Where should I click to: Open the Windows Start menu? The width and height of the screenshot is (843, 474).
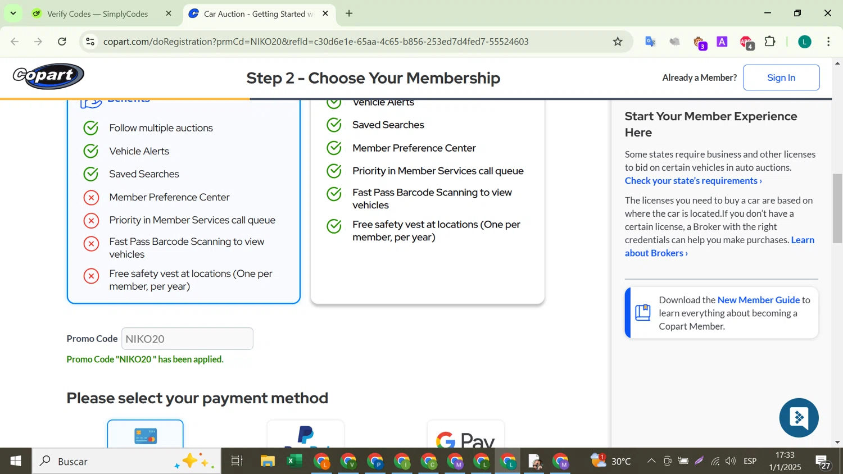click(x=16, y=461)
